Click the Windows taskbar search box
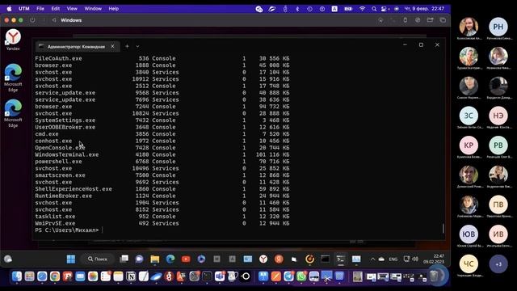 click(x=98, y=259)
